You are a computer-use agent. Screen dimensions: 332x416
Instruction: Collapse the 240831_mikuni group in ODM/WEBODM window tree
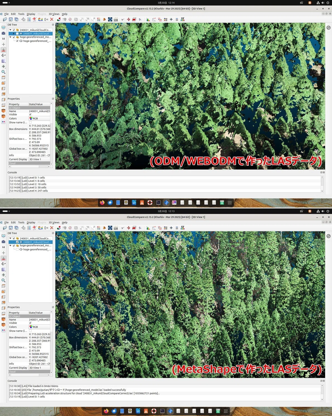pos(11,30)
